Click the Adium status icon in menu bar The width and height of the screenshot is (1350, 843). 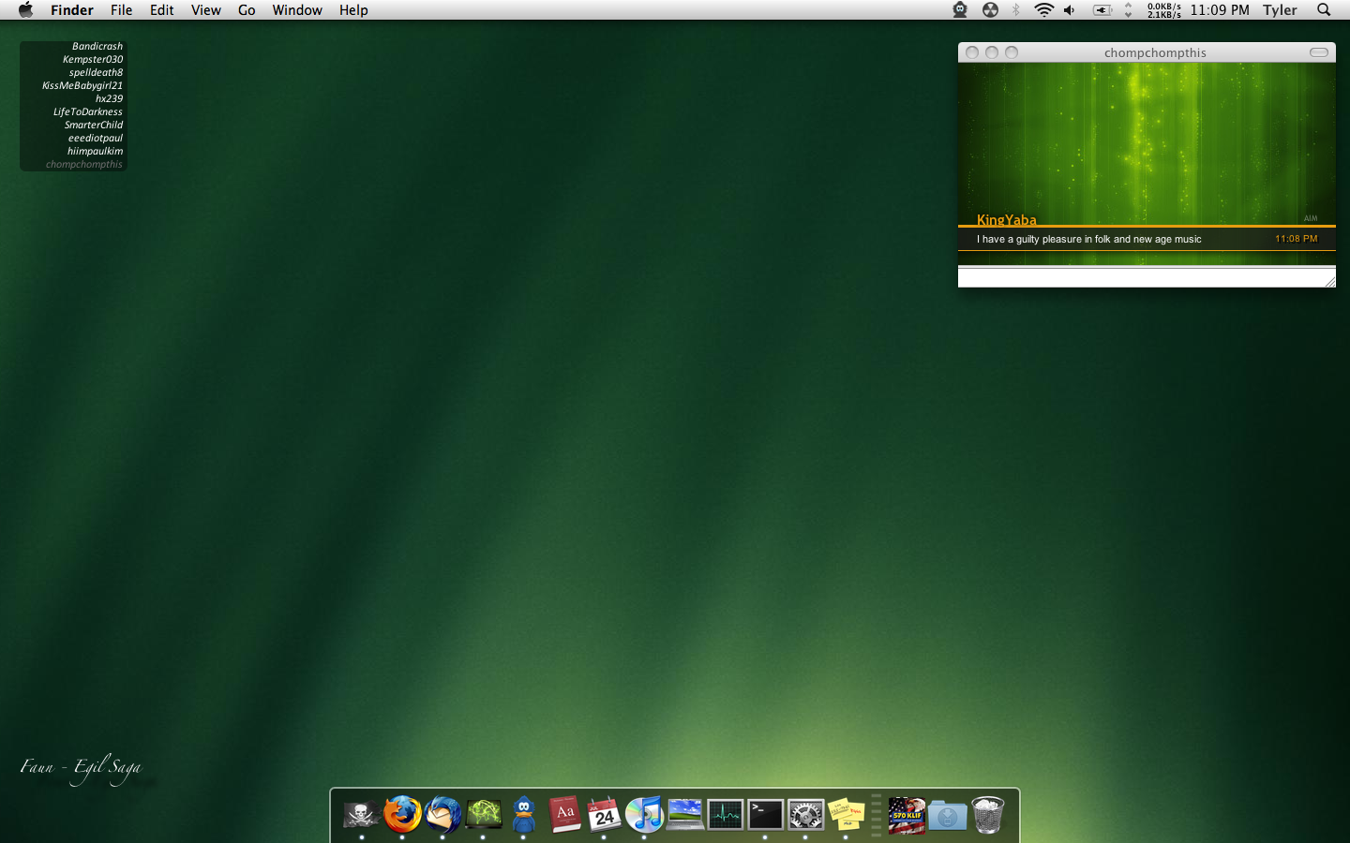point(960,9)
